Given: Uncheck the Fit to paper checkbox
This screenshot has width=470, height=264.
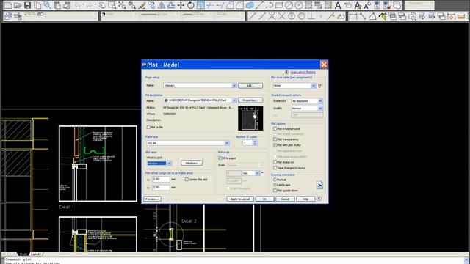Looking at the screenshot, I should point(220,158).
